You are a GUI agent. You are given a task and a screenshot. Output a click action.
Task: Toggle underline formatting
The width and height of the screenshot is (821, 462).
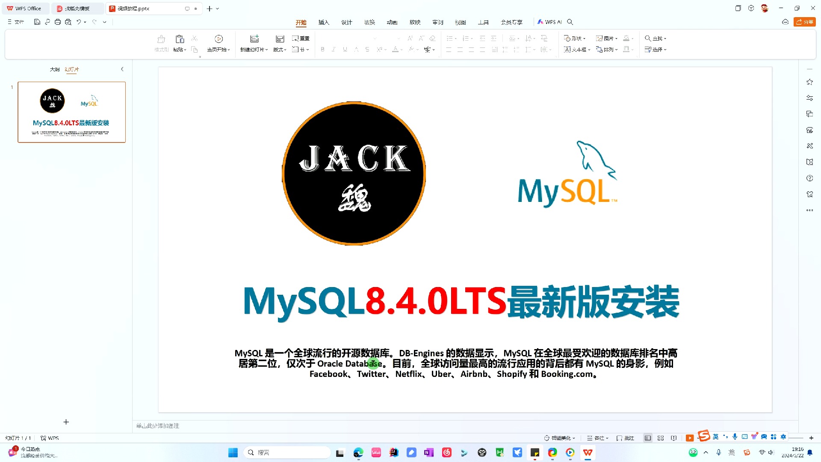coord(345,50)
